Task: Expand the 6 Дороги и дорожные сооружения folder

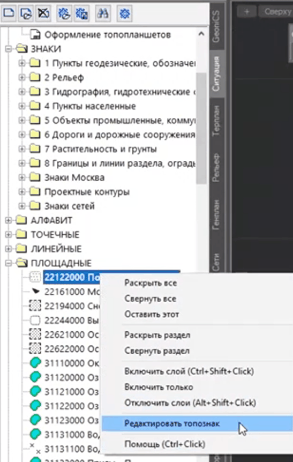Action: pos(22,135)
